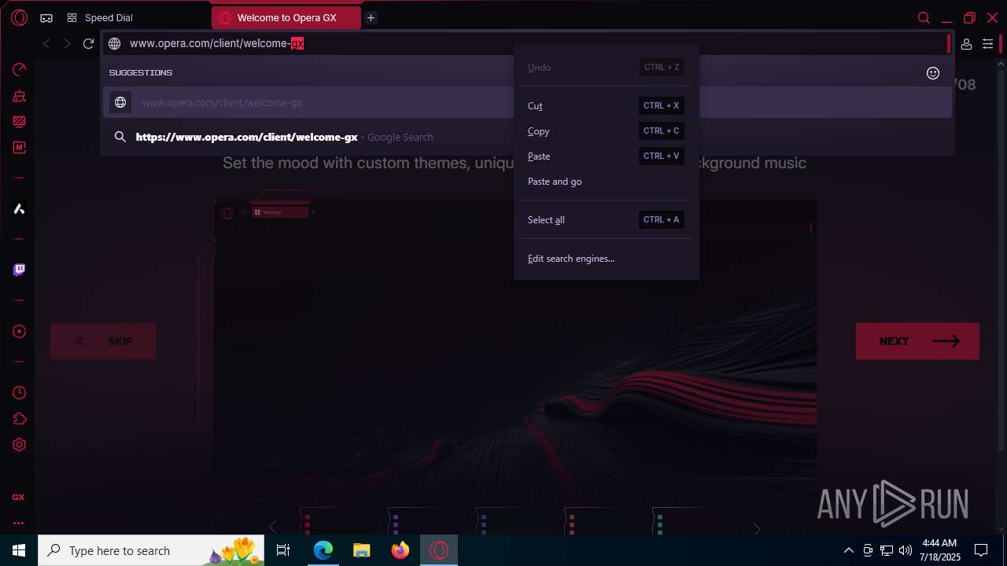
Task: Open the Aria AI sidebar icon
Action: pyautogui.click(x=19, y=209)
